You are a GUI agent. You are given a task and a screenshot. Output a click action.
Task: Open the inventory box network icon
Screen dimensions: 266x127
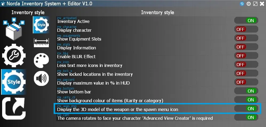coord(14,29)
